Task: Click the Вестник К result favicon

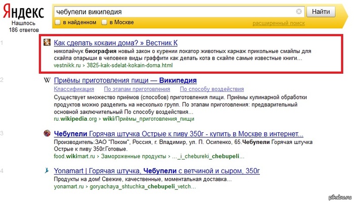Action: (x=47, y=42)
